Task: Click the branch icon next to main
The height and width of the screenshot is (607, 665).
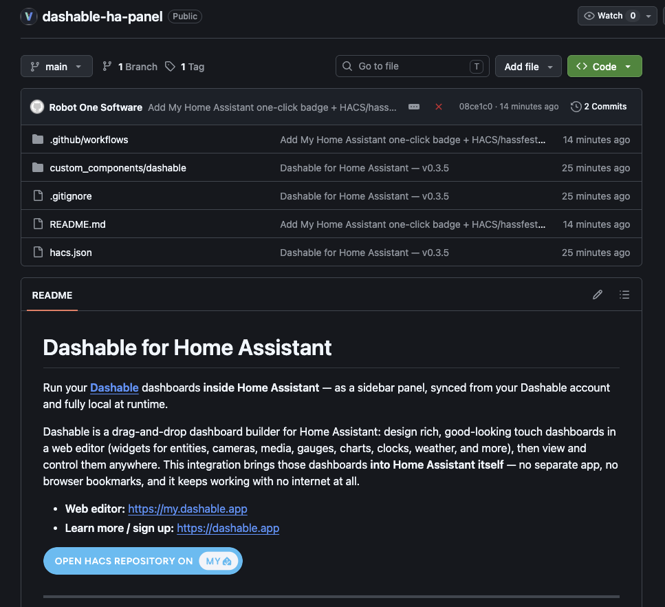Action: pos(35,67)
